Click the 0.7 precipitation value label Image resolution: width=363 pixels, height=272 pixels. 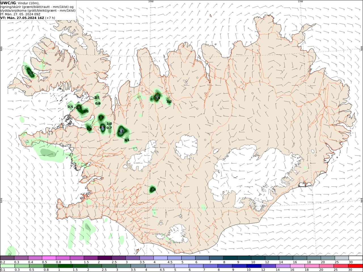(109, 128)
